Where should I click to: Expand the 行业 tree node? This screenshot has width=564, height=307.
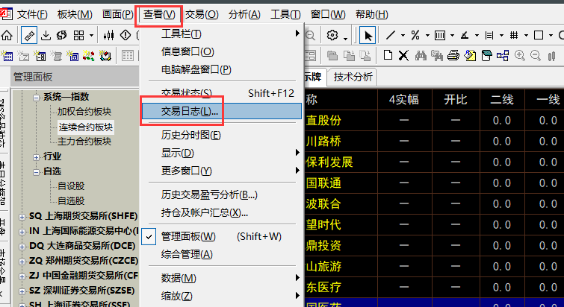(x=36, y=157)
